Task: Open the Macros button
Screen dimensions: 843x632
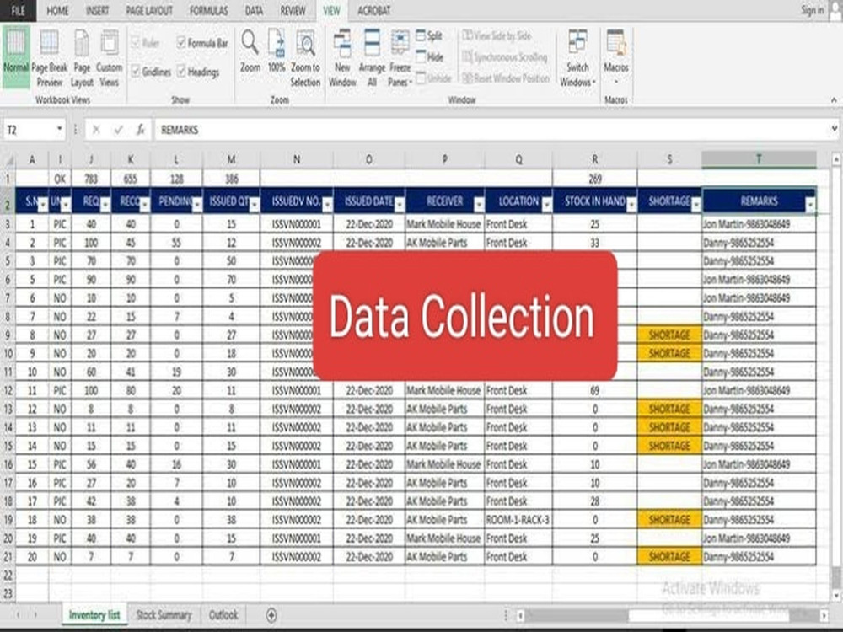Action: [616, 57]
